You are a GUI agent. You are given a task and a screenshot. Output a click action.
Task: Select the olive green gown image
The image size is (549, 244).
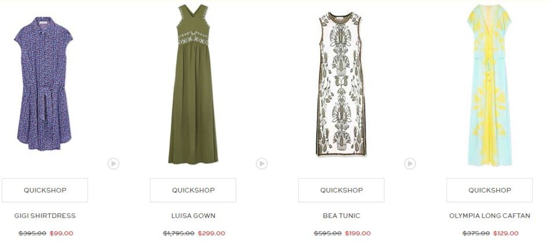point(193,84)
